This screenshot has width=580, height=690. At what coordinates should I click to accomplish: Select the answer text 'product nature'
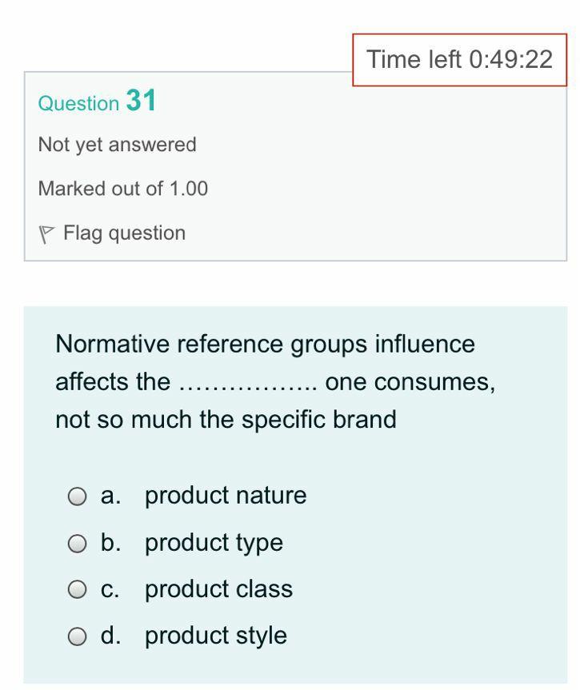tap(226, 496)
